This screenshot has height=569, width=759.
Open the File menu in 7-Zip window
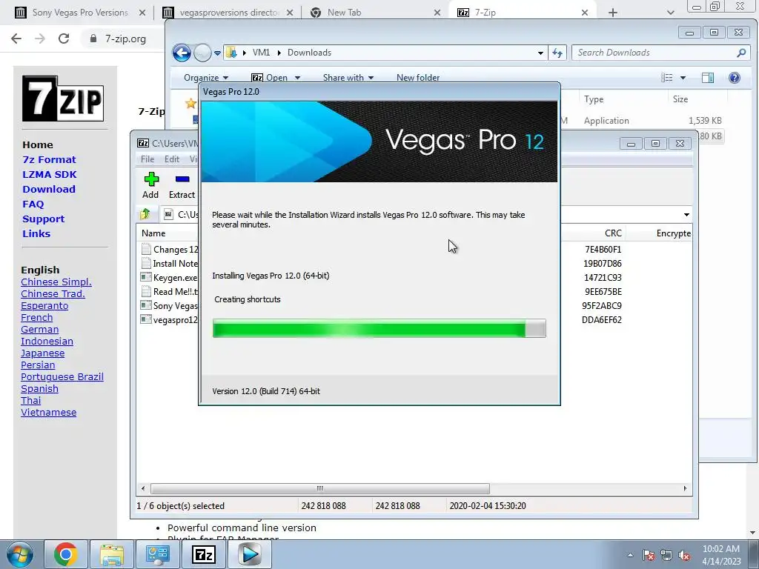(148, 159)
